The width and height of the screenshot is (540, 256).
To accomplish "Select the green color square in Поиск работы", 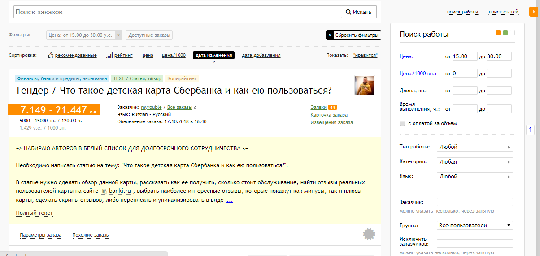I will pyautogui.click(x=505, y=33).
